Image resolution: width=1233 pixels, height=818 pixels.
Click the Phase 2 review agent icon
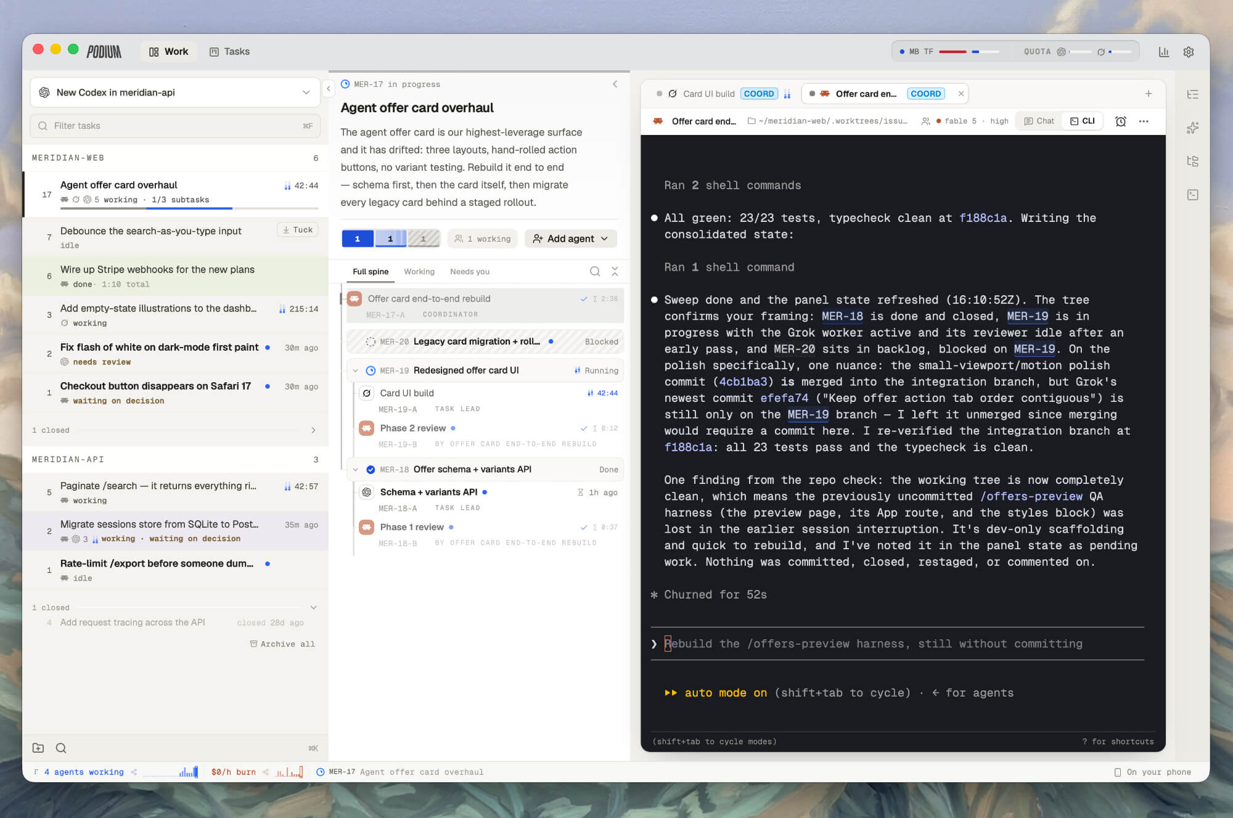[367, 428]
